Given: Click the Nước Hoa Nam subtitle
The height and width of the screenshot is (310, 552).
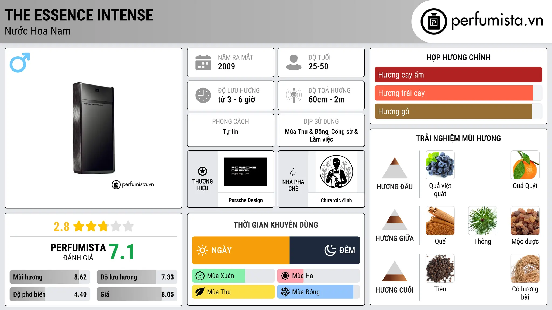Looking at the screenshot, I should click(38, 31).
